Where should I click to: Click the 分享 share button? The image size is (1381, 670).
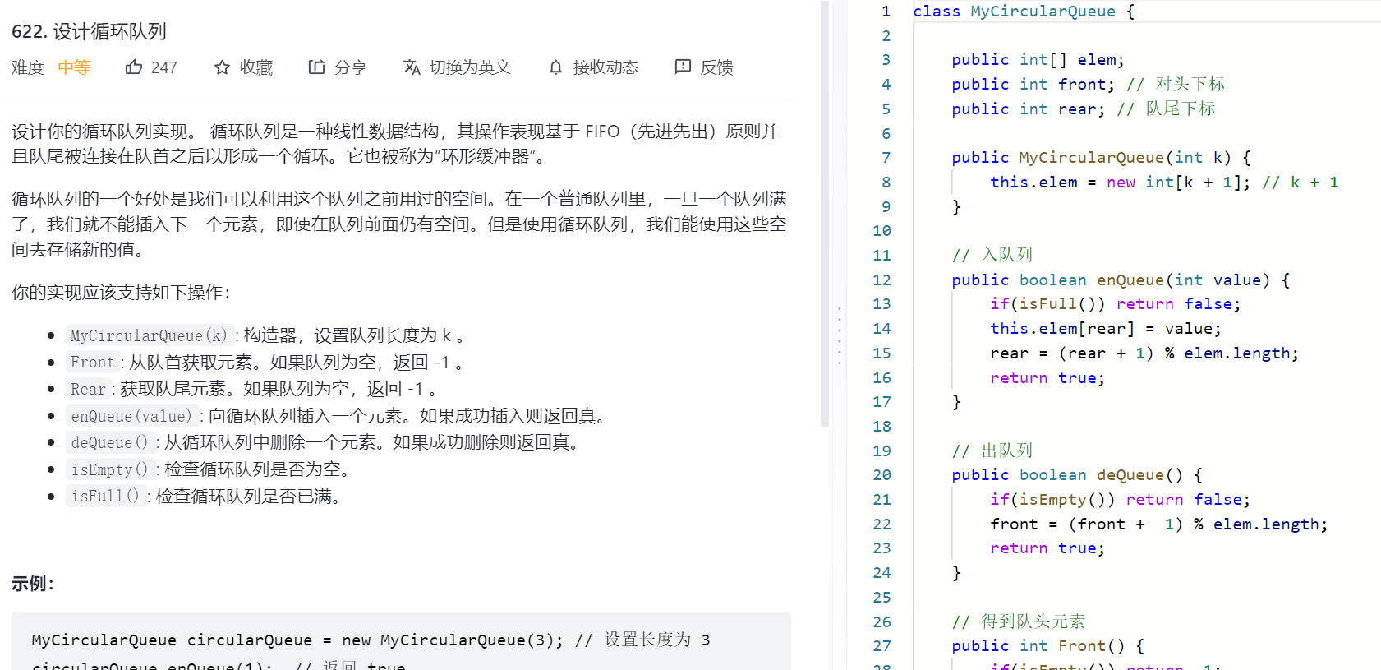tap(351, 67)
